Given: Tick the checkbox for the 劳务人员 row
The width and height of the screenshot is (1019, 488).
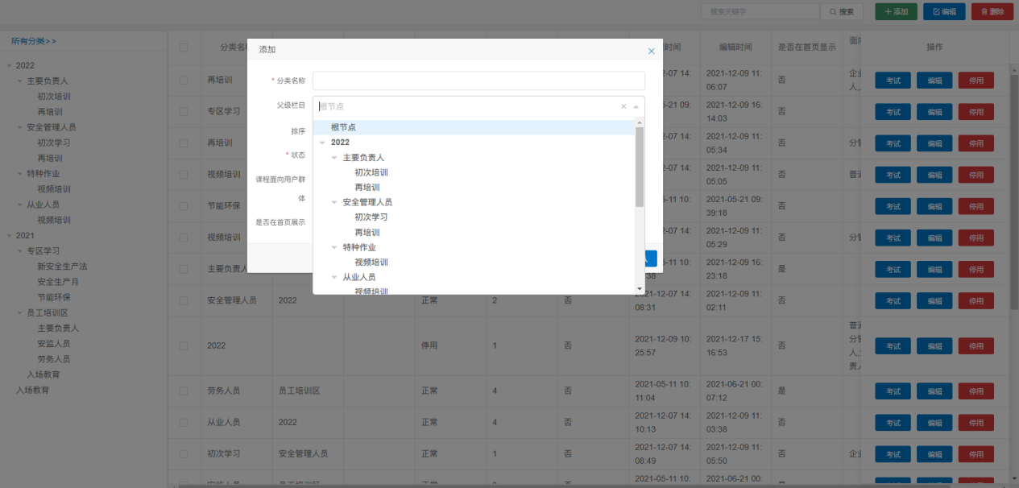Looking at the screenshot, I should 184,391.
